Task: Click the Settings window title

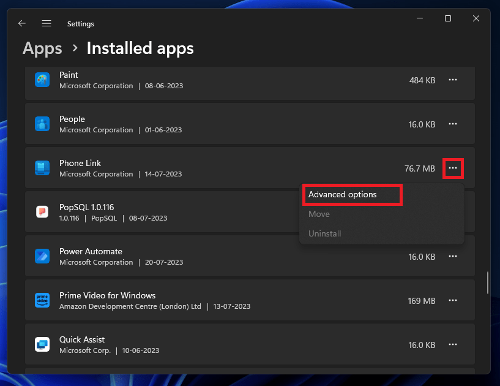Action: (x=81, y=24)
